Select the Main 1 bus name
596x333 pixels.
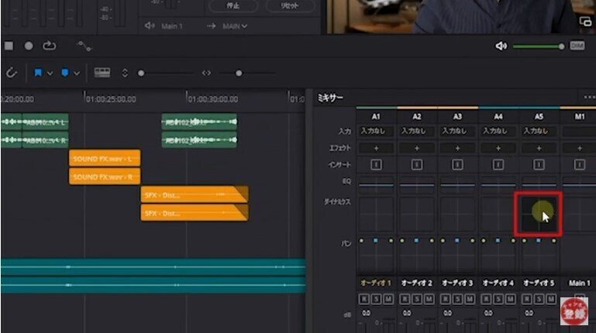[579, 283]
